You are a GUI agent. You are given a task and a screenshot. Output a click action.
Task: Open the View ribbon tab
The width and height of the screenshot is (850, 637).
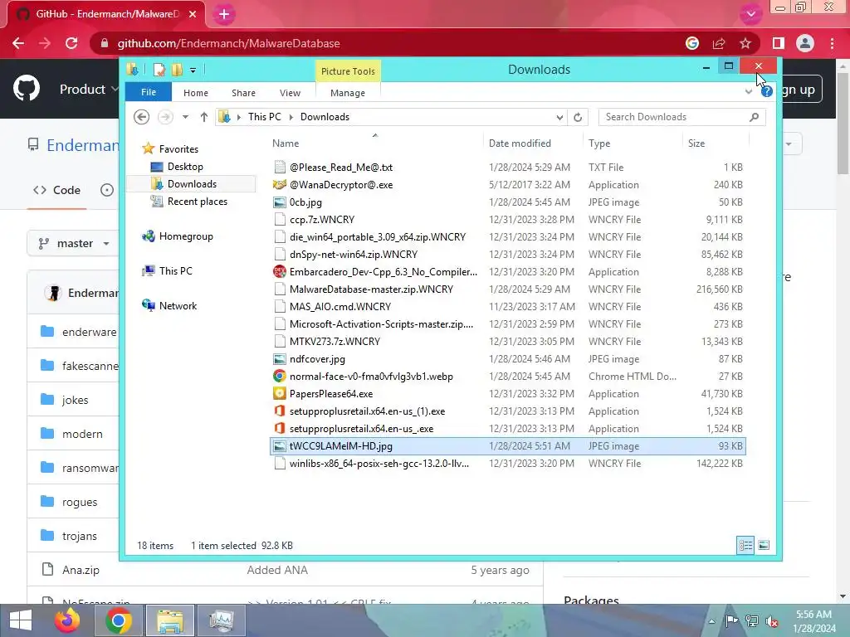point(290,93)
